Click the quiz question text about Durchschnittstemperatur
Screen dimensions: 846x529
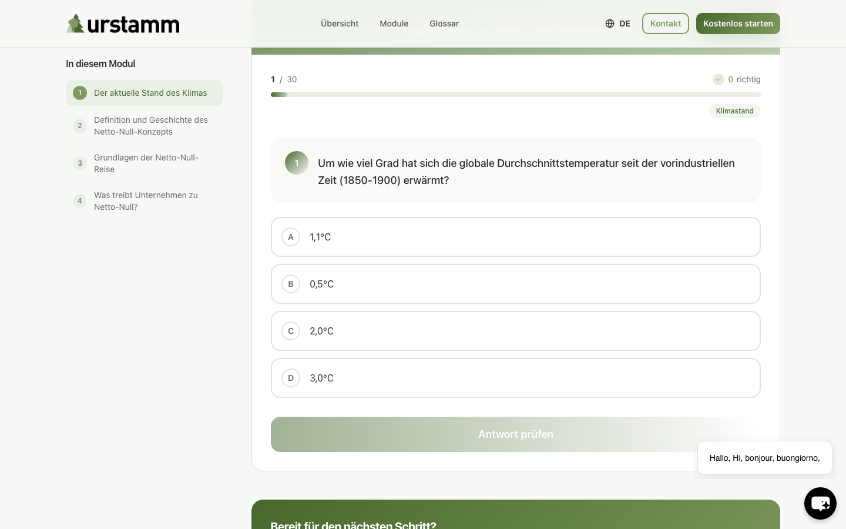tap(526, 172)
